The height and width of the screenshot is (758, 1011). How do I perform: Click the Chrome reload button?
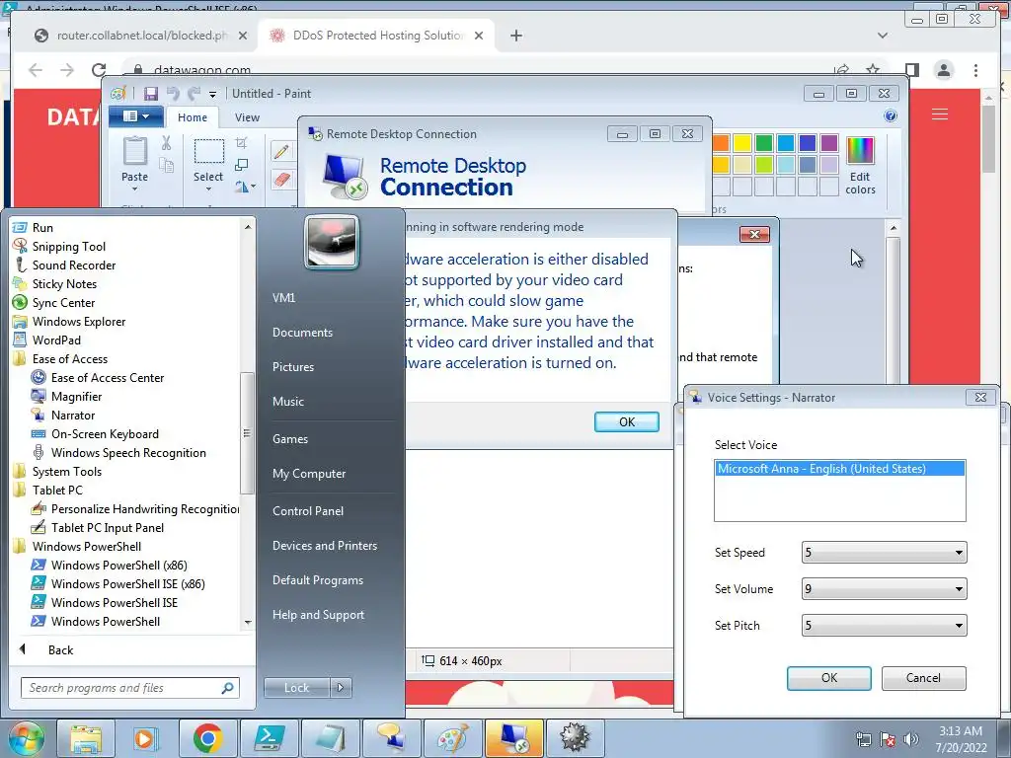click(x=99, y=70)
